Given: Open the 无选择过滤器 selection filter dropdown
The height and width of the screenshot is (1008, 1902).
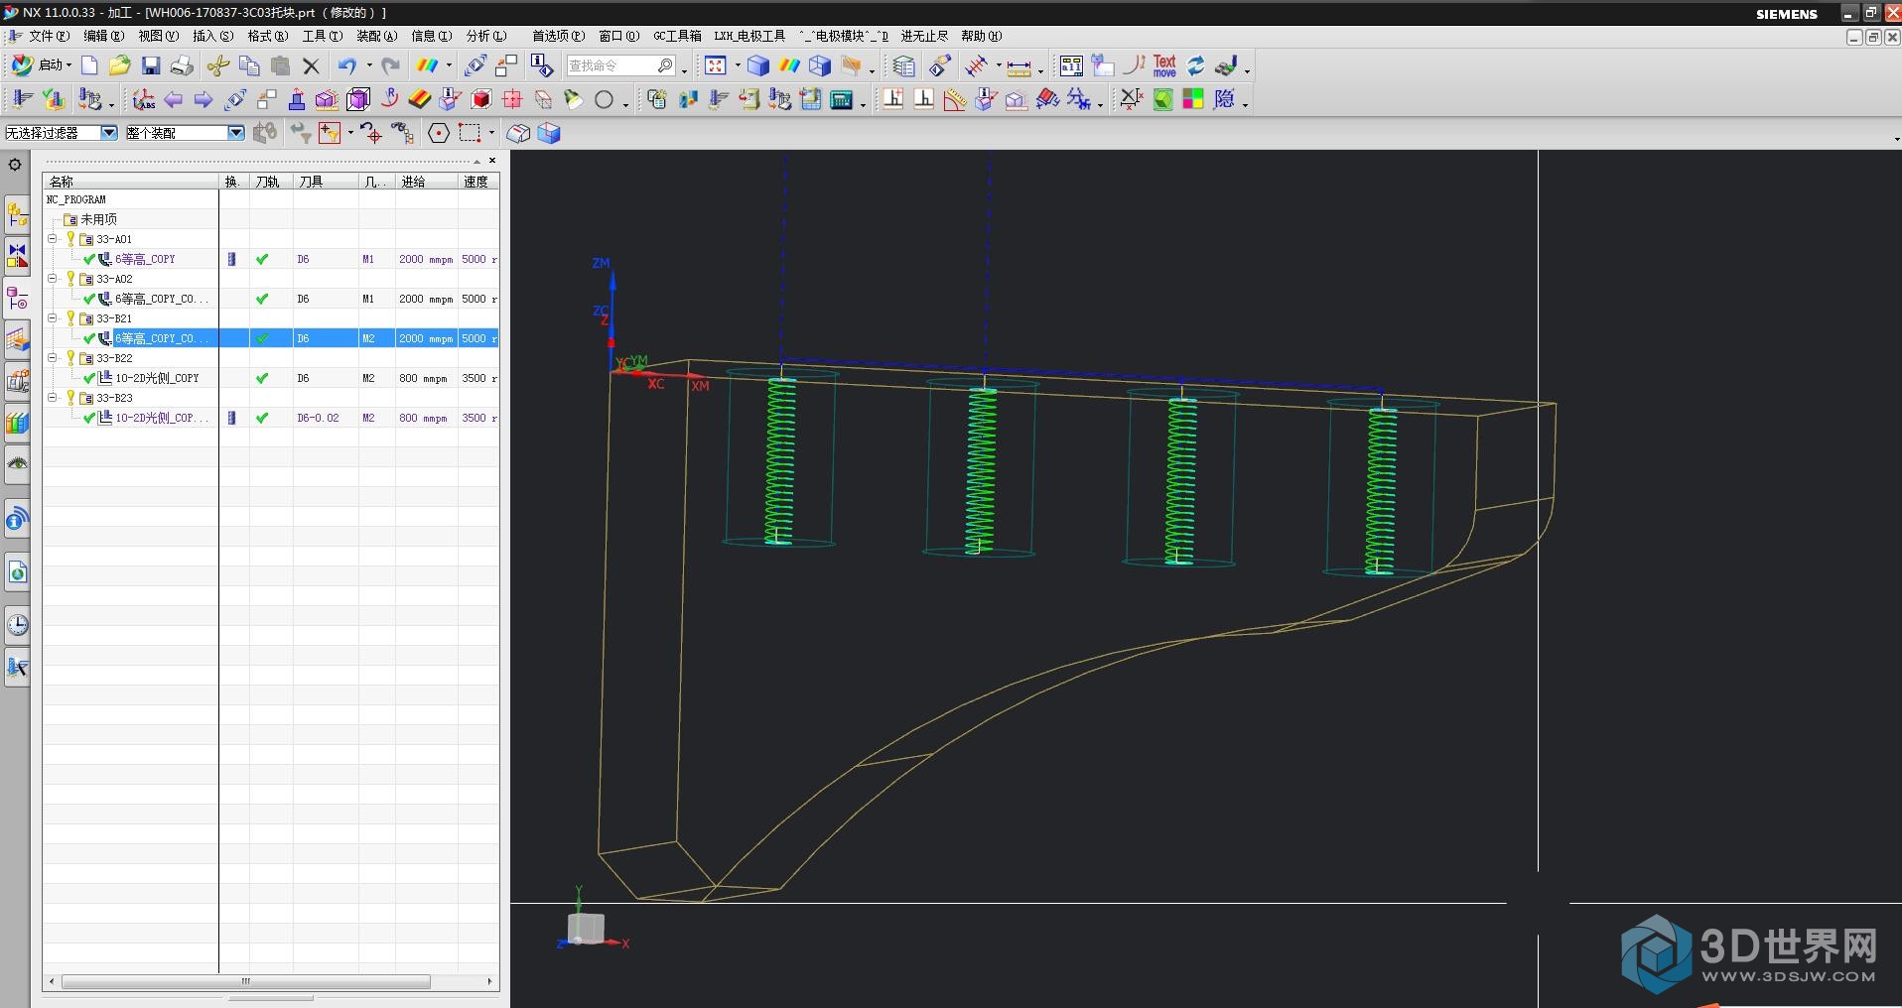Looking at the screenshot, I should point(109,133).
